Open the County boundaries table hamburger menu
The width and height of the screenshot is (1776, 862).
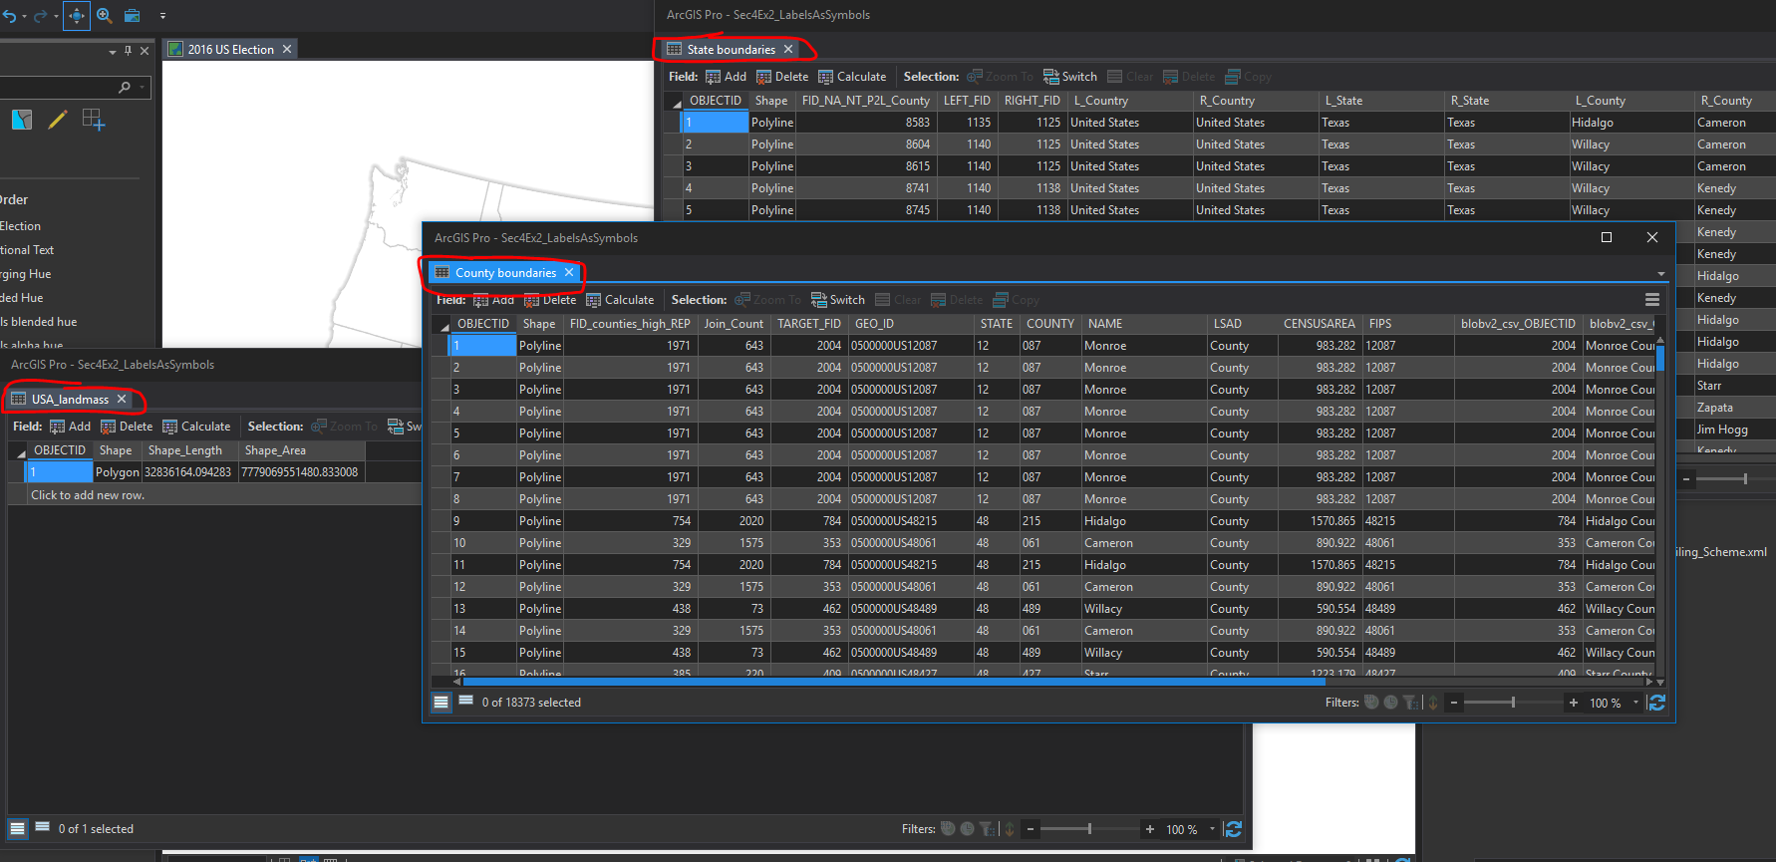(x=1652, y=299)
